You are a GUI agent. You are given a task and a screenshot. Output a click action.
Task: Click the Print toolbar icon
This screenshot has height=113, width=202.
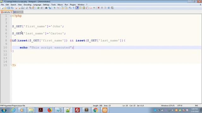click(x=22, y=8)
